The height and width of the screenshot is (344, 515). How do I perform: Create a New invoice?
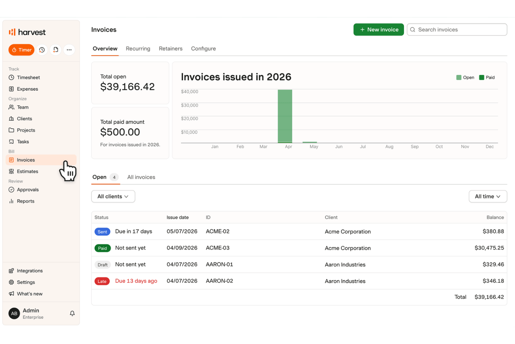tap(379, 30)
